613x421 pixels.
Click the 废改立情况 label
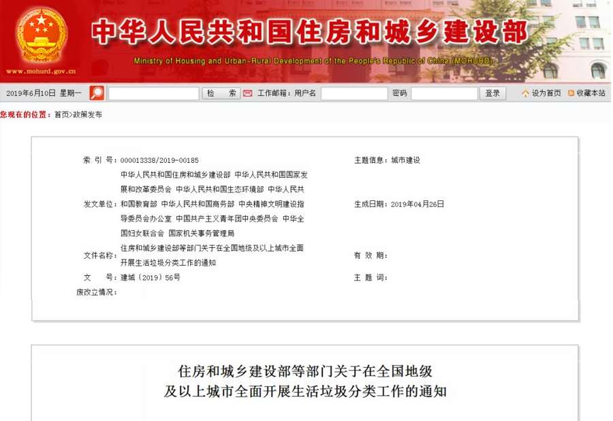tap(97, 292)
